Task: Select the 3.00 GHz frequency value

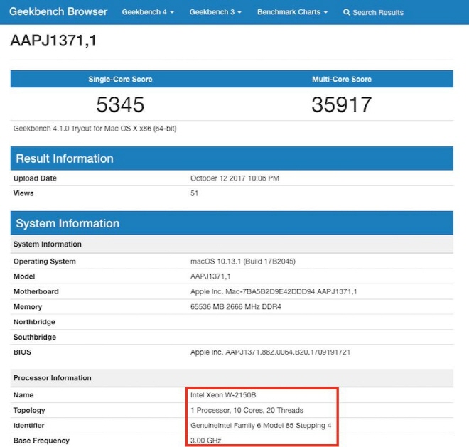Action: point(206,441)
